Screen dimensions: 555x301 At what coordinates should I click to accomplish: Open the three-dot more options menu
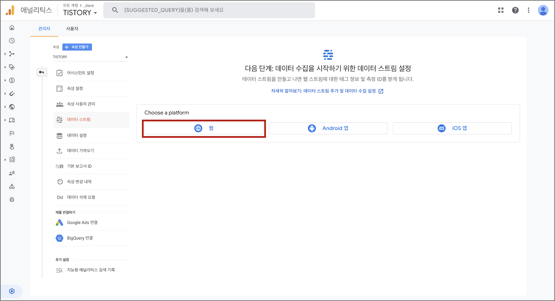pyautogui.click(x=528, y=10)
